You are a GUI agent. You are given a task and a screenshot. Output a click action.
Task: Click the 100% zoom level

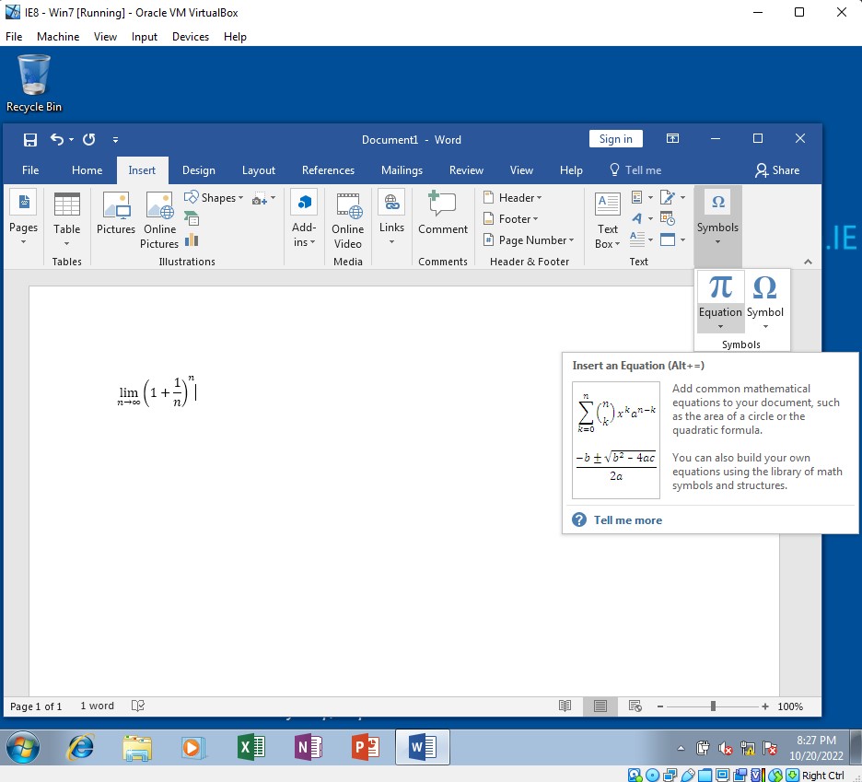coord(790,706)
